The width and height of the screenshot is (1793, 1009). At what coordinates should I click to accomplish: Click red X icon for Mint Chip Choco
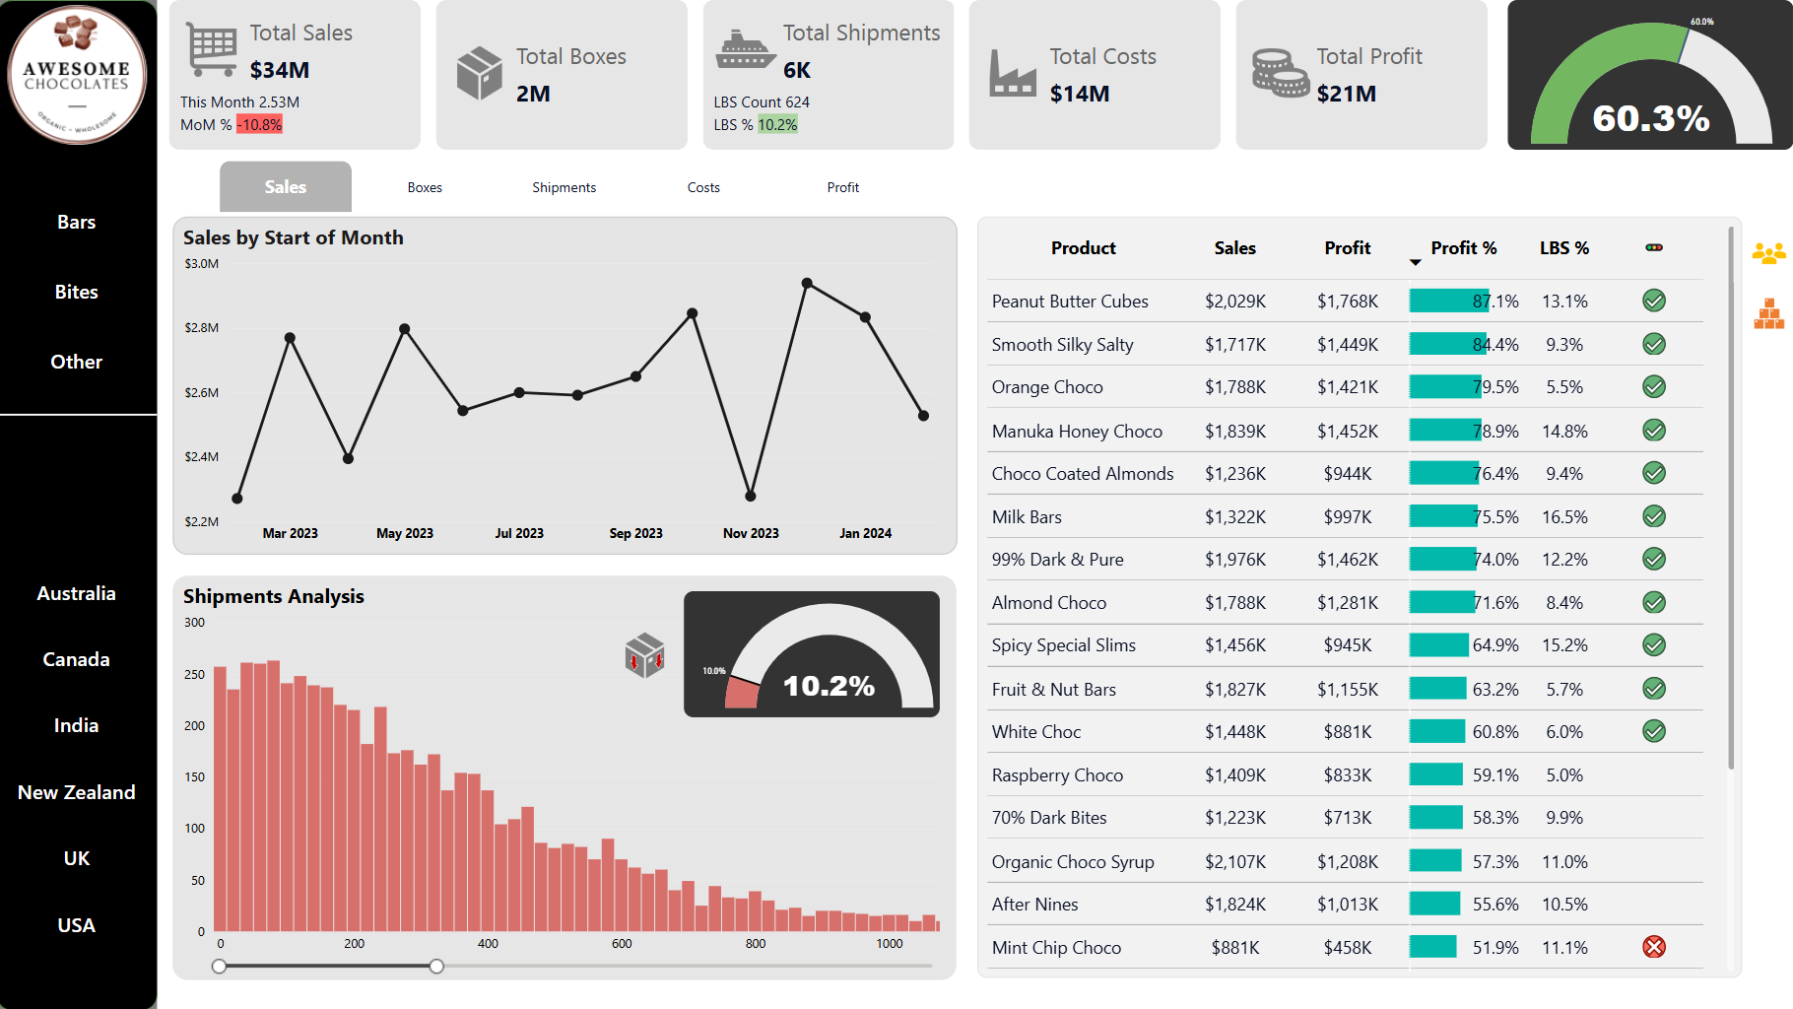[1654, 947]
